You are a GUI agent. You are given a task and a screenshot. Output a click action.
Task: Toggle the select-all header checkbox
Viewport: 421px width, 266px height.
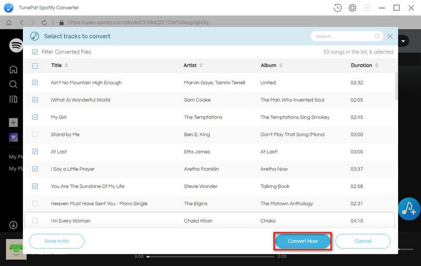point(35,66)
